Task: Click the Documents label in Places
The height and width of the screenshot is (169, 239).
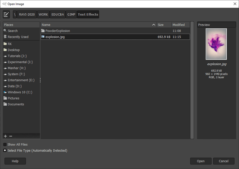Action: coord(16,104)
